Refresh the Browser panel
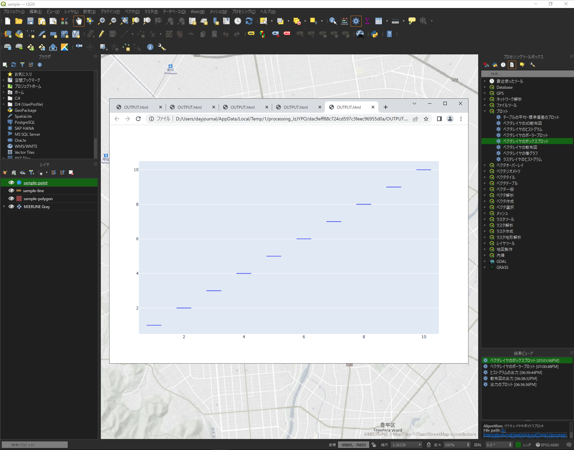The height and width of the screenshot is (450, 574). coord(14,65)
